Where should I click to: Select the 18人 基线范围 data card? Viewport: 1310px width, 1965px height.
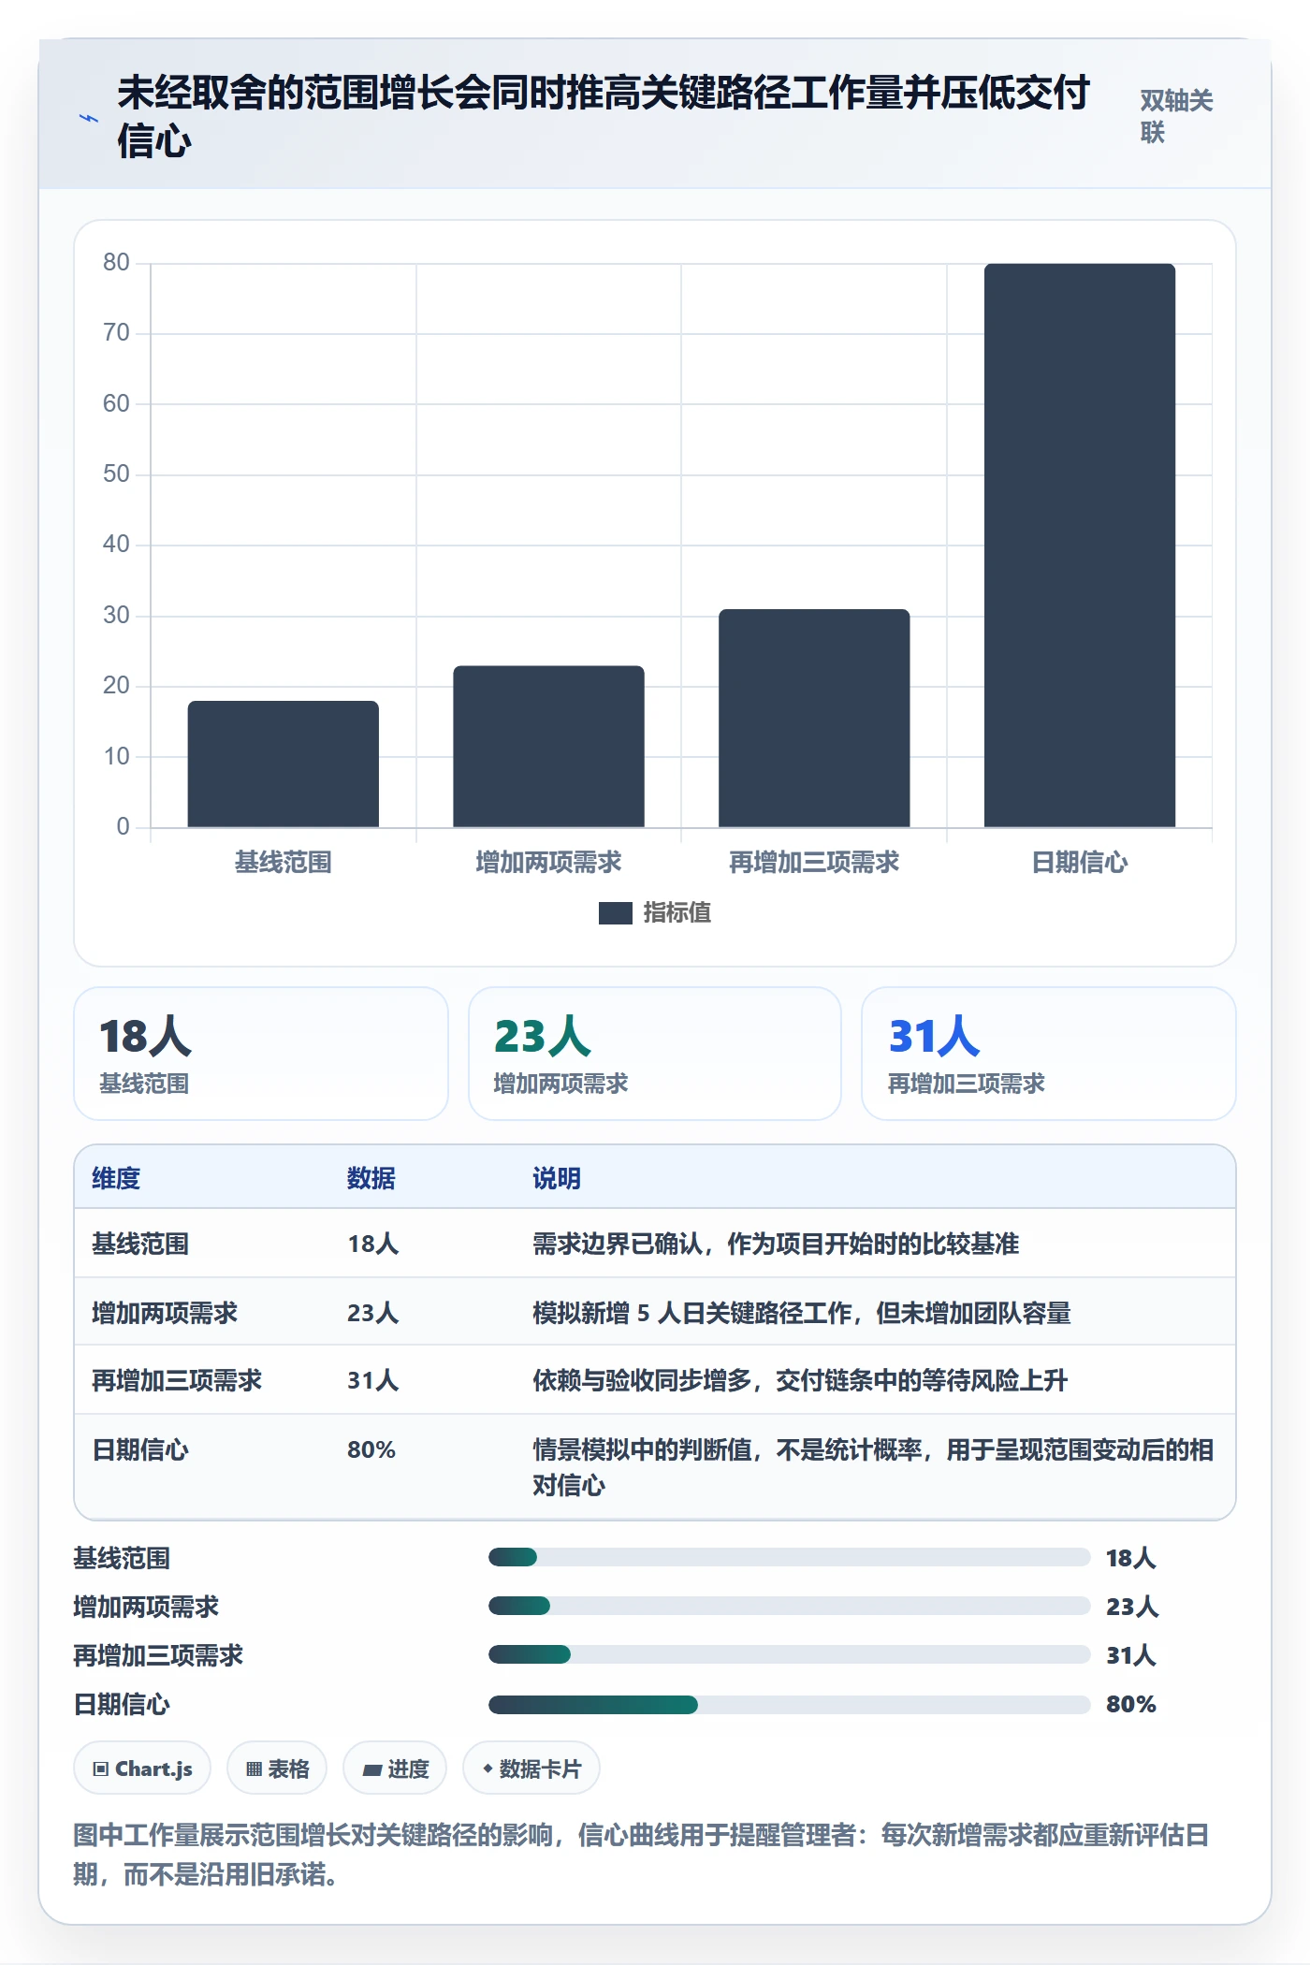(x=261, y=1054)
